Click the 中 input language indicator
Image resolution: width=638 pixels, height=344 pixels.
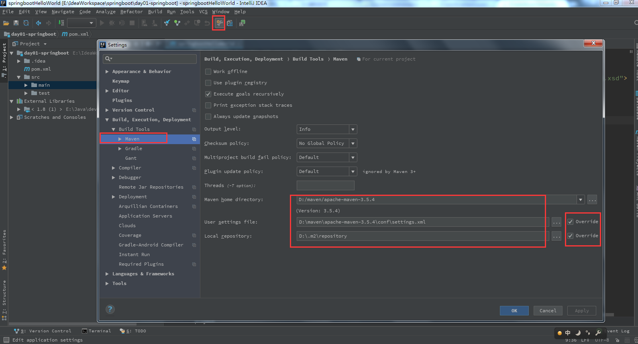568,333
